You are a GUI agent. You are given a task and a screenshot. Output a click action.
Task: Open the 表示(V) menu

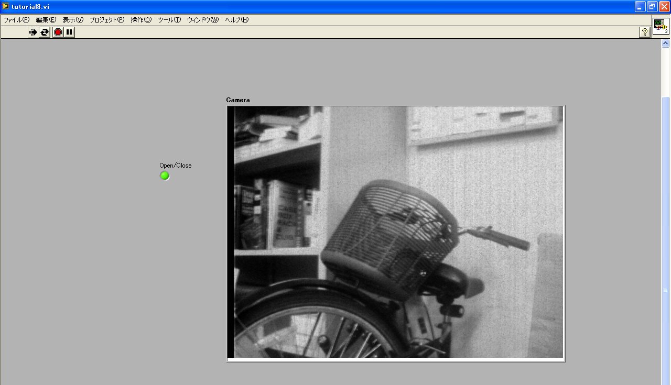pyautogui.click(x=73, y=20)
